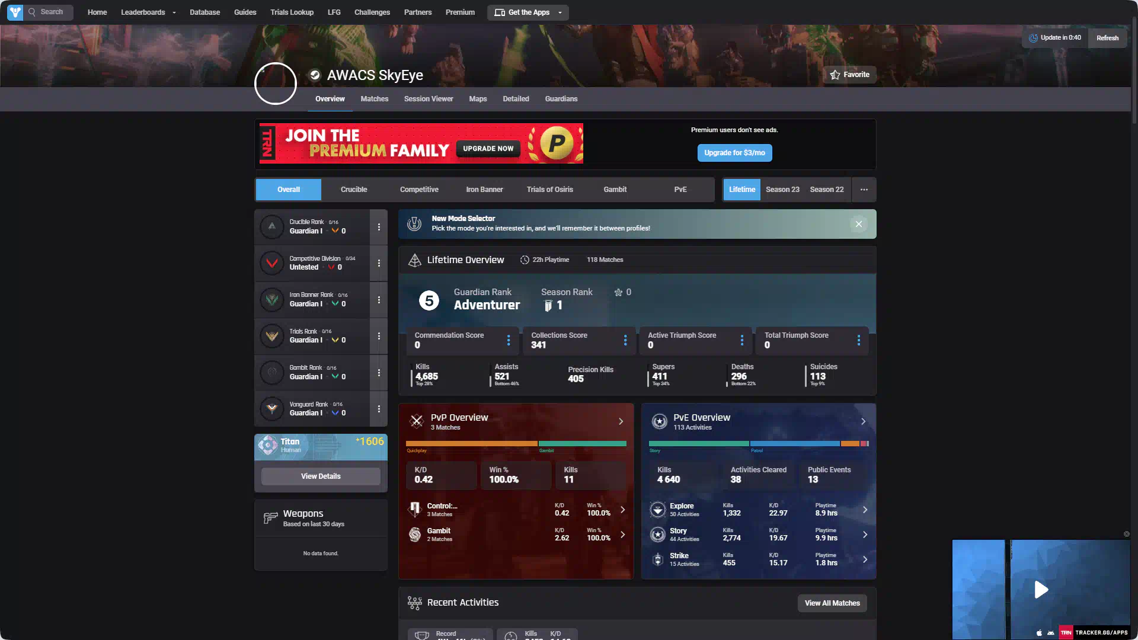Image resolution: width=1138 pixels, height=640 pixels.
Task: Click the profile avatar circle
Action: pos(276,84)
